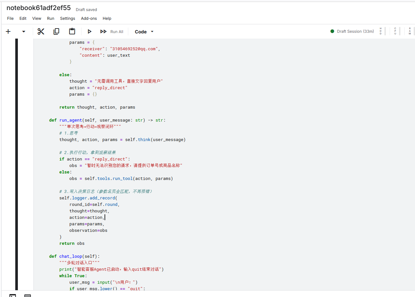The width and height of the screenshot is (415, 297).
Task: Click the self.think(user_message) call
Action: (x=155, y=140)
